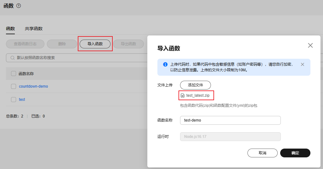Click 添加文件 to upload a file
This screenshot has width=323, height=169.
coord(195,85)
